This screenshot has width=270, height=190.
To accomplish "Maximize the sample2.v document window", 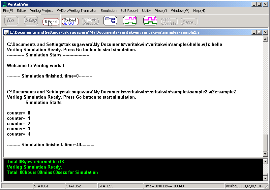I will [x=259, y=32].
